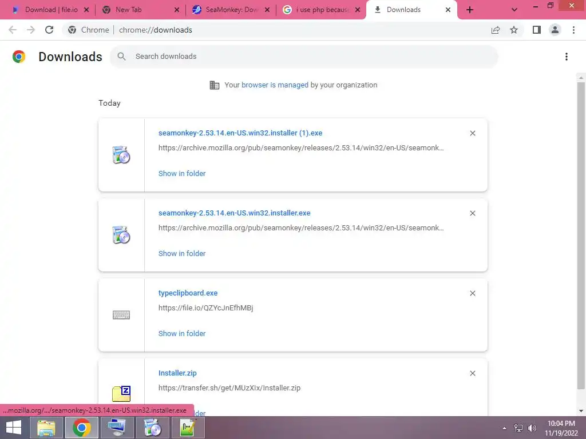Open the profile avatar menu

click(x=555, y=30)
